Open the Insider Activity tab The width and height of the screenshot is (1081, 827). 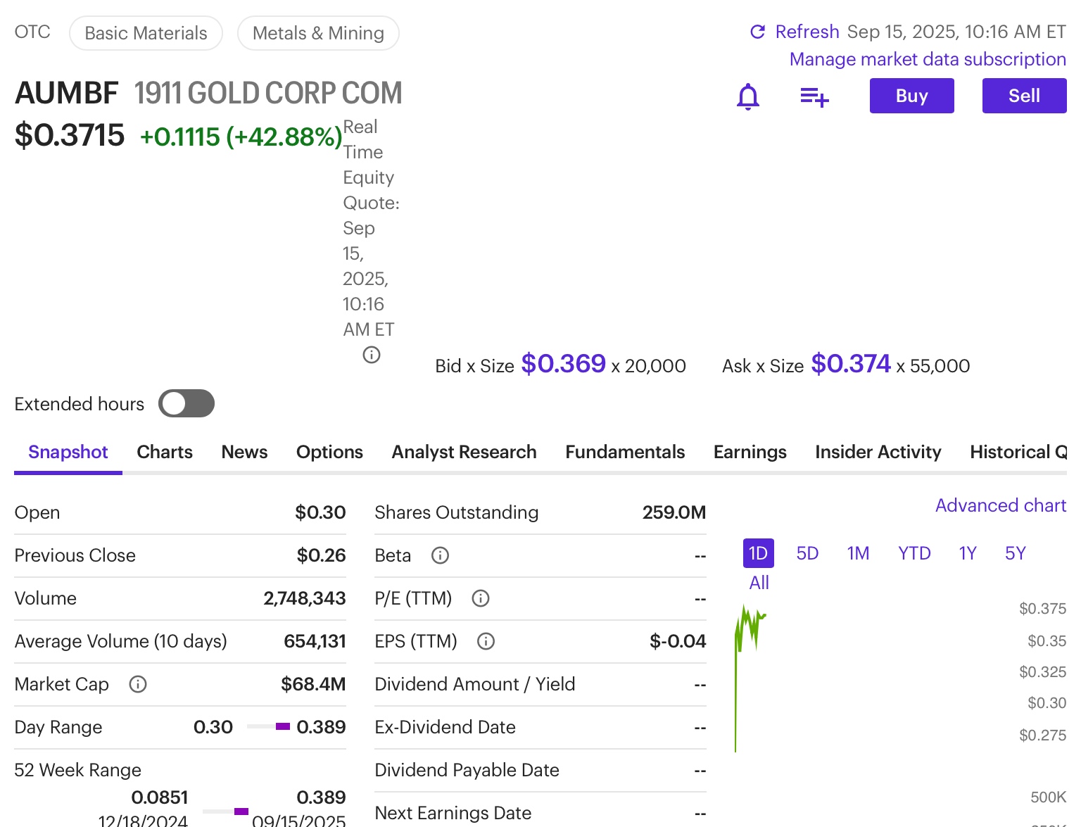(878, 452)
